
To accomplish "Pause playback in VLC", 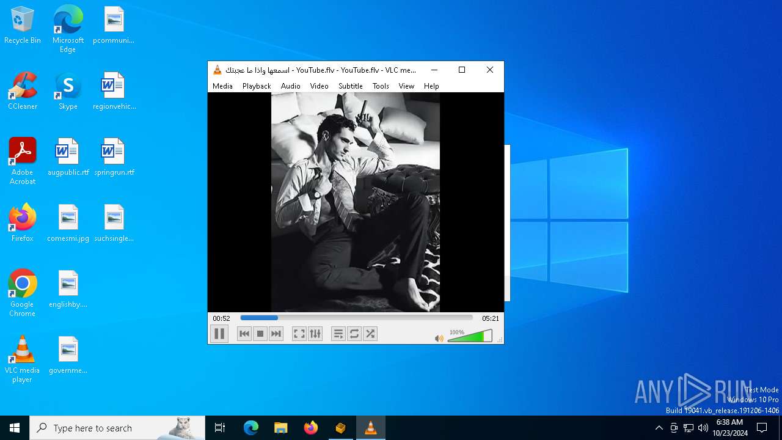I will pyautogui.click(x=219, y=334).
